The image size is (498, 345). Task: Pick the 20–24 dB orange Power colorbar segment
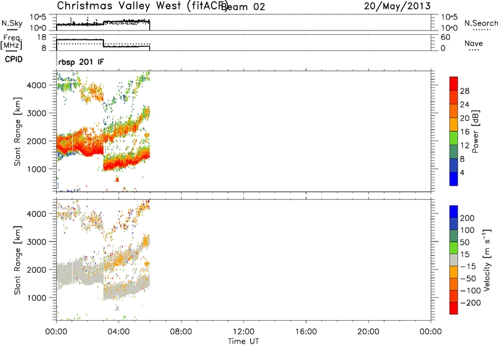(454, 111)
